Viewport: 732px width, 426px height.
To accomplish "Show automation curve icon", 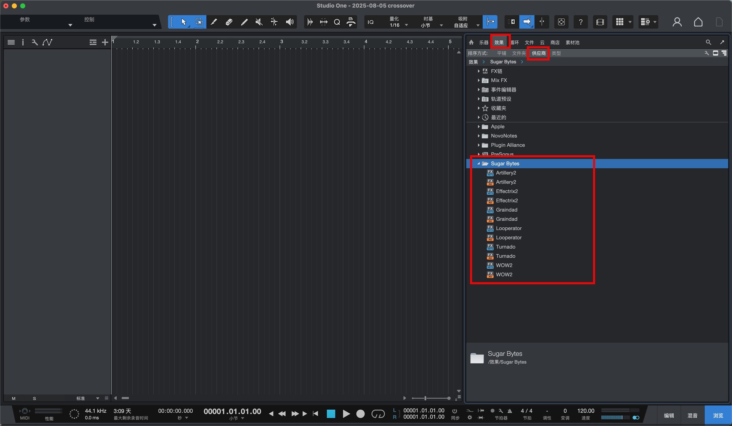I will pyautogui.click(x=47, y=42).
